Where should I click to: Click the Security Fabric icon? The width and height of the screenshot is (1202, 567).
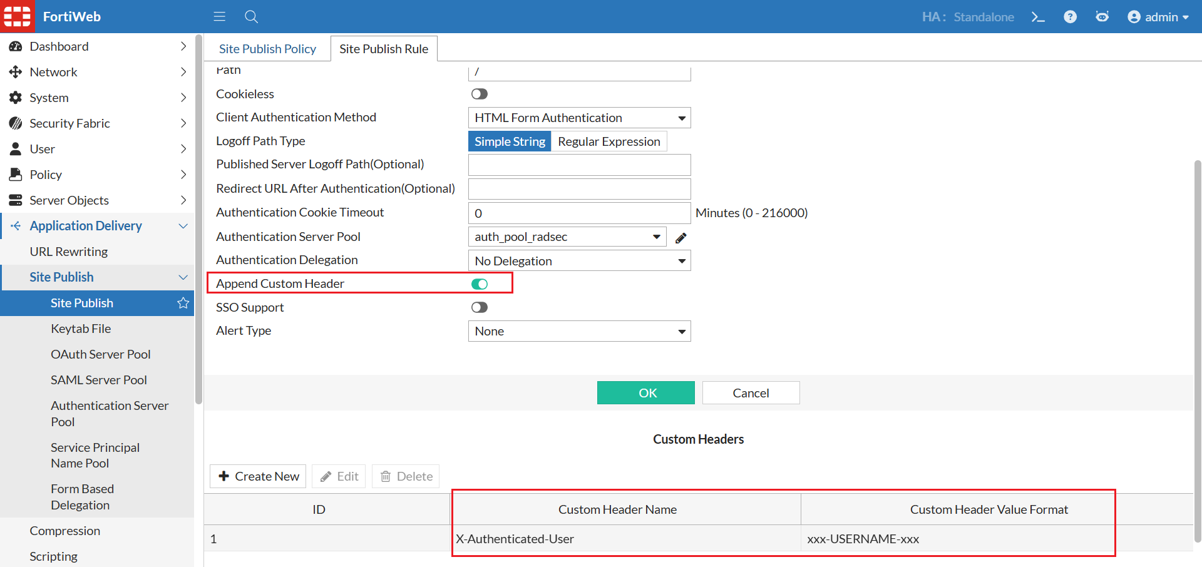point(16,123)
